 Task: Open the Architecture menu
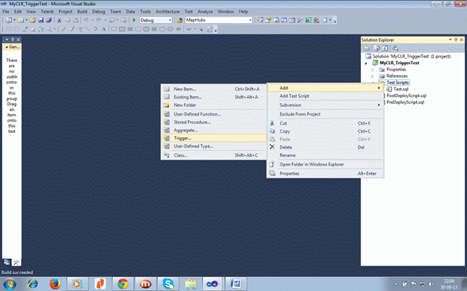[168, 12]
